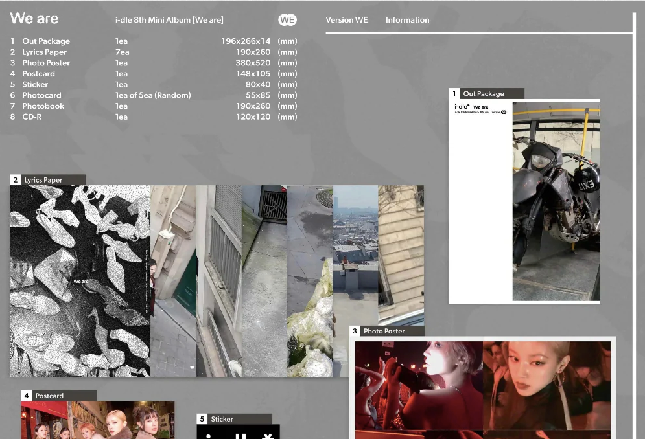Click the black sticker preview image

pos(238,433)
